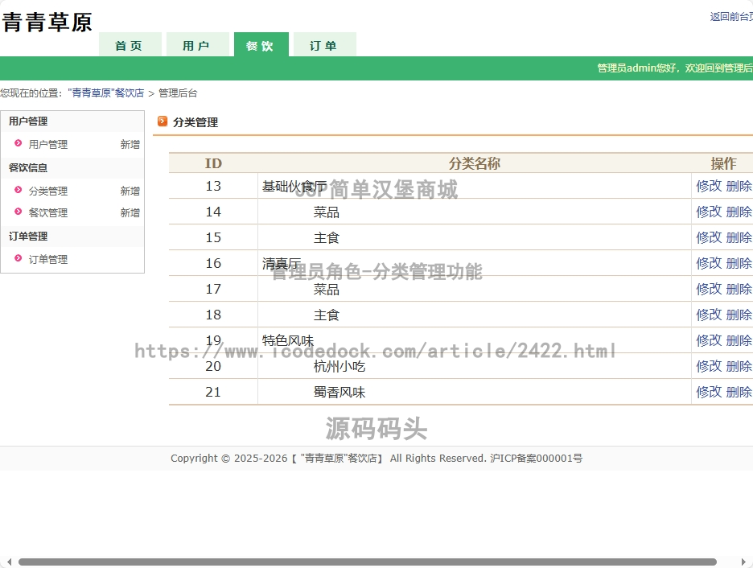Image resolution: width=753 pixels, height=568 pixels.
Task: Click 删除 for row ID 14
Action: [x=739, y=212]
